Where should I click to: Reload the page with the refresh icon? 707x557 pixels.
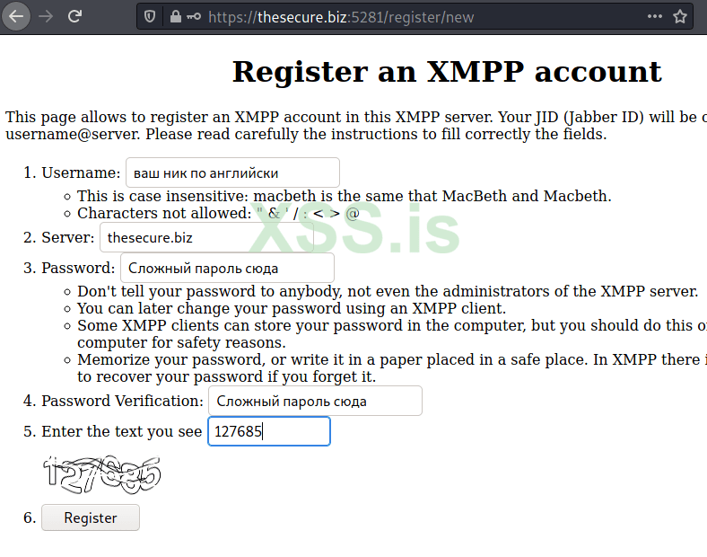point(74,17)
